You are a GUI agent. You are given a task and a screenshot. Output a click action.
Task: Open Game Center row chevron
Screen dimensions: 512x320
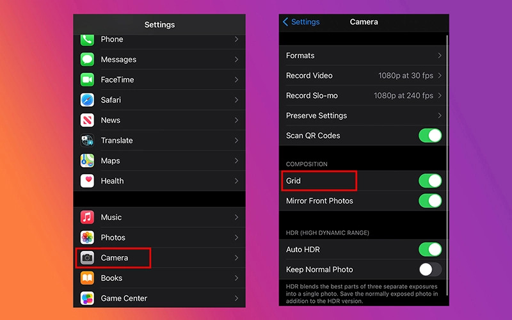(236, 298)
